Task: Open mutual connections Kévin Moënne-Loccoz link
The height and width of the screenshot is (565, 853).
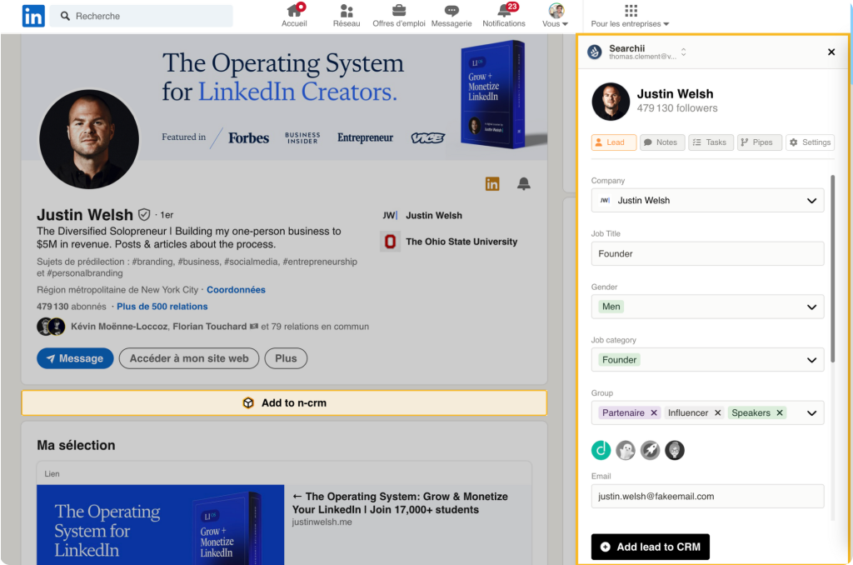Action: point(220,327)
